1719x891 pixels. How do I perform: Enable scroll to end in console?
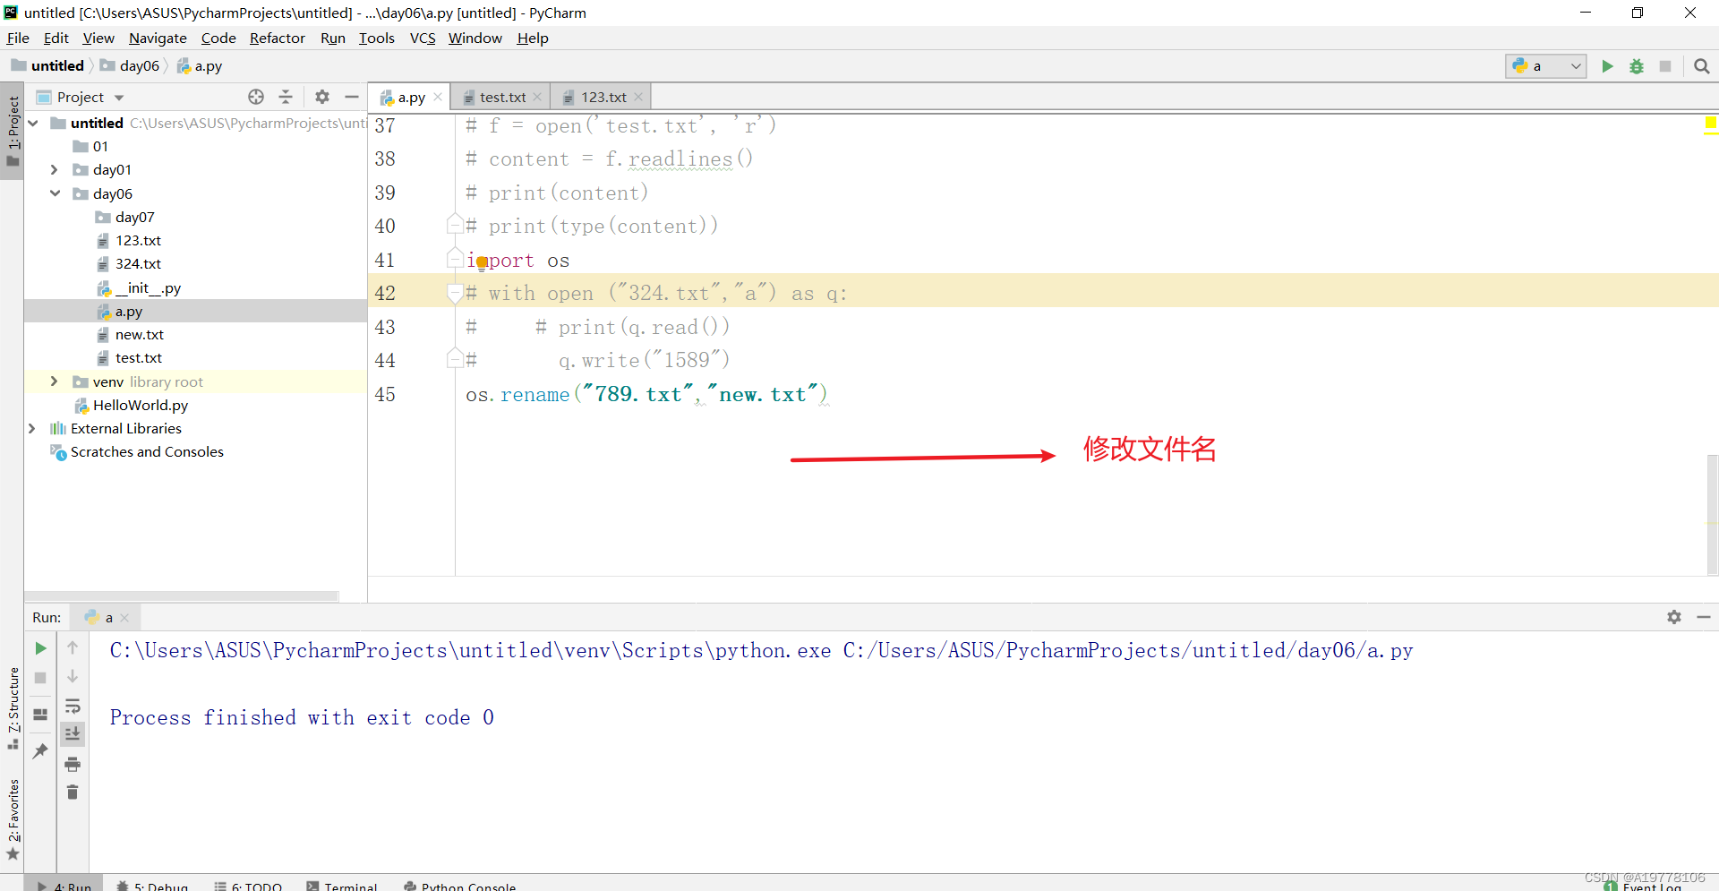(73, 733)
